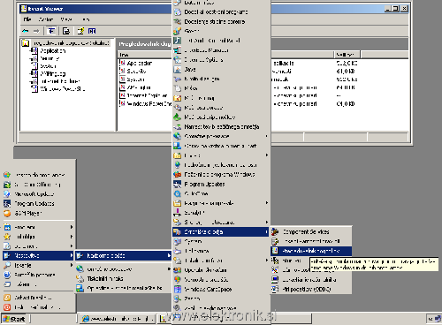Open help and support (Pomoč in podpora) in Start menu

pos(39,275)
